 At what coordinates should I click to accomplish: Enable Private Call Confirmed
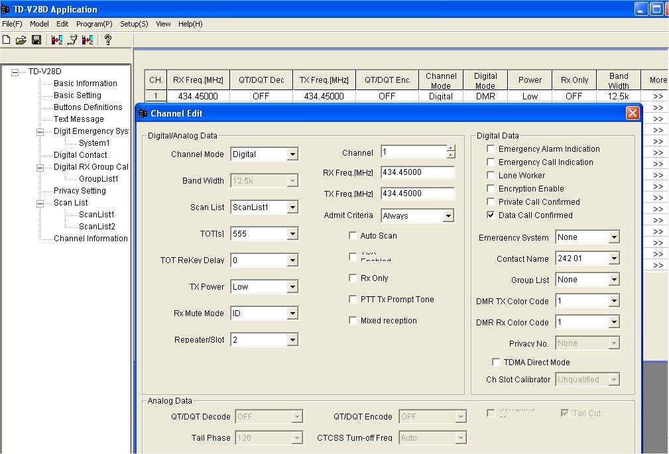point(491,201)
